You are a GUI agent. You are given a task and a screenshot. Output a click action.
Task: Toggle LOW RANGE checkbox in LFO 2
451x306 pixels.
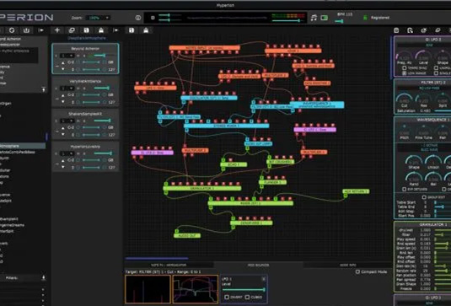(x=405, y=73)
